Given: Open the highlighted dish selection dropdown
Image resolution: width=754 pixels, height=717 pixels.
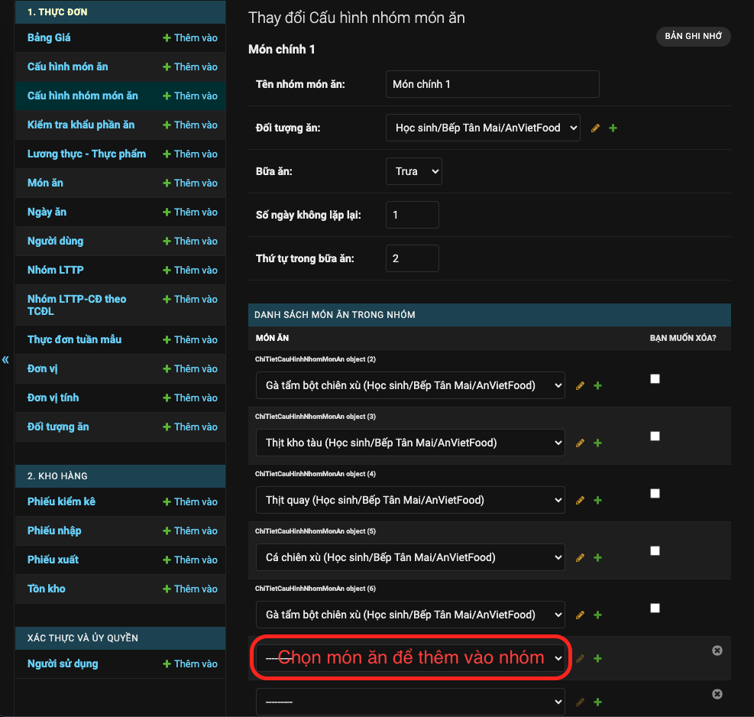Looking at the screenshot, I should coord(410,657).
